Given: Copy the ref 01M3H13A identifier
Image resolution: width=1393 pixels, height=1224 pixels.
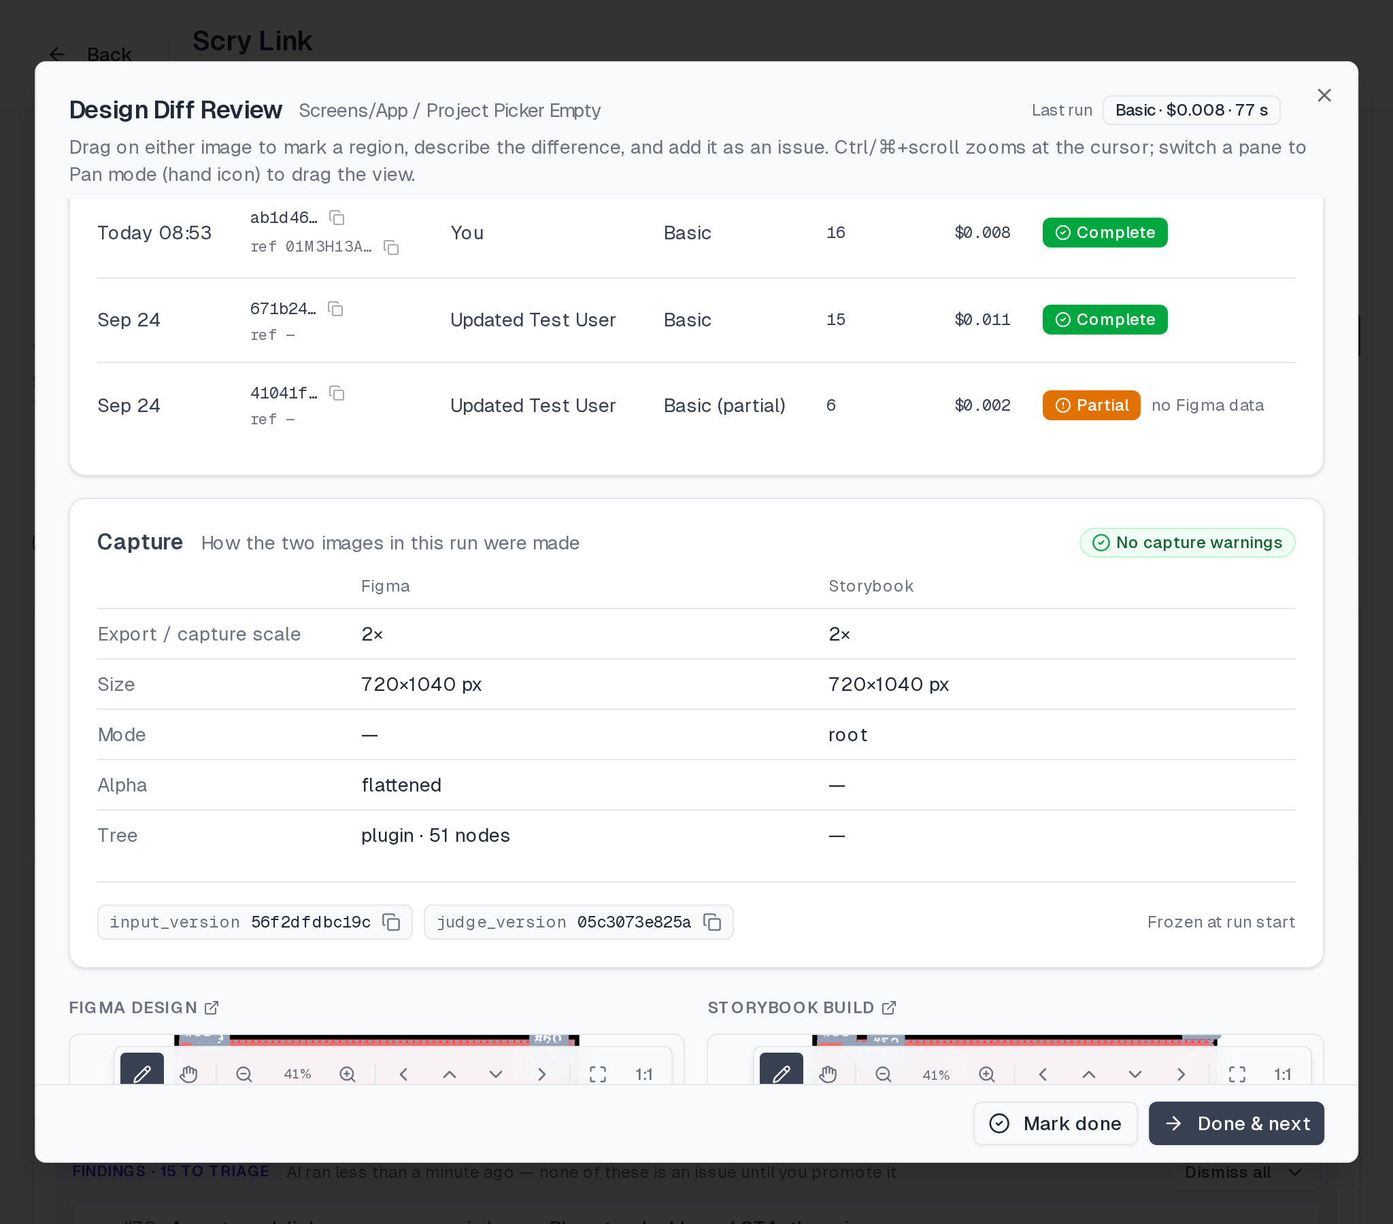Looking at the screenshot, I should (391, 248).
